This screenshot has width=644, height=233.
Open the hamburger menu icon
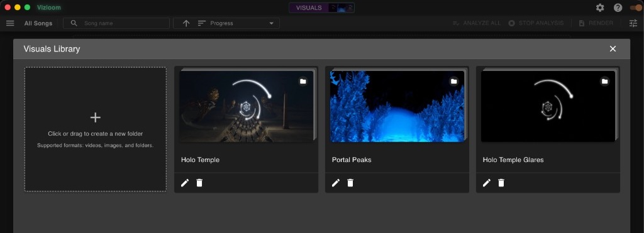tap(10, 23)
